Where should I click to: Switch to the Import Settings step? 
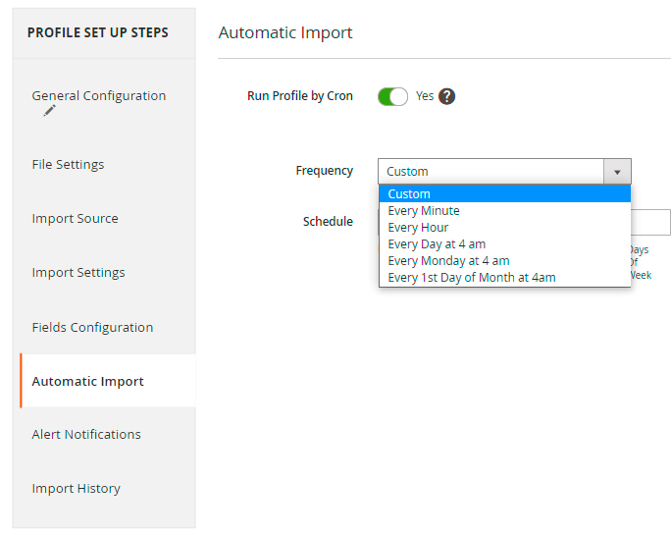point(78,273)
